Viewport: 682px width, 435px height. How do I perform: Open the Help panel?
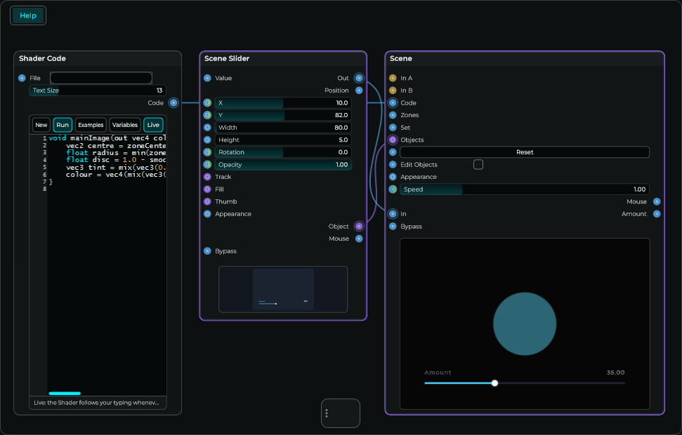[28, 15]
